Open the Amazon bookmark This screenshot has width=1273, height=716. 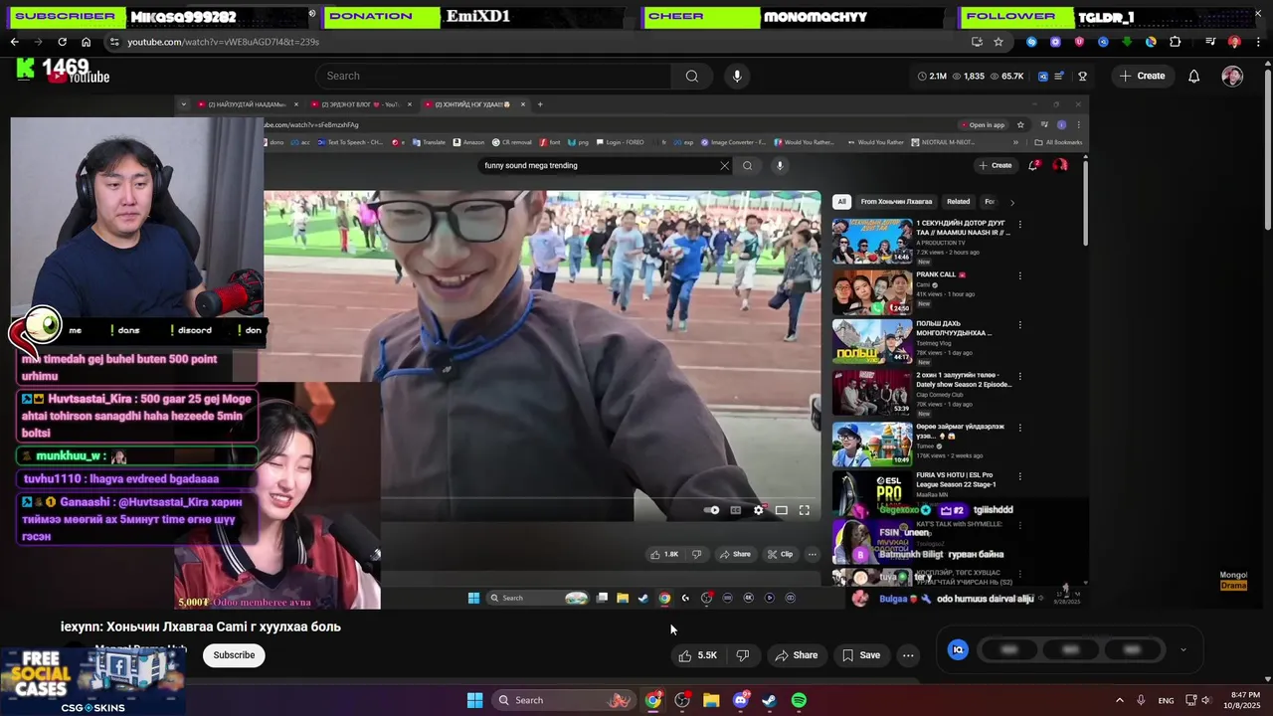(x=468, y=142)
